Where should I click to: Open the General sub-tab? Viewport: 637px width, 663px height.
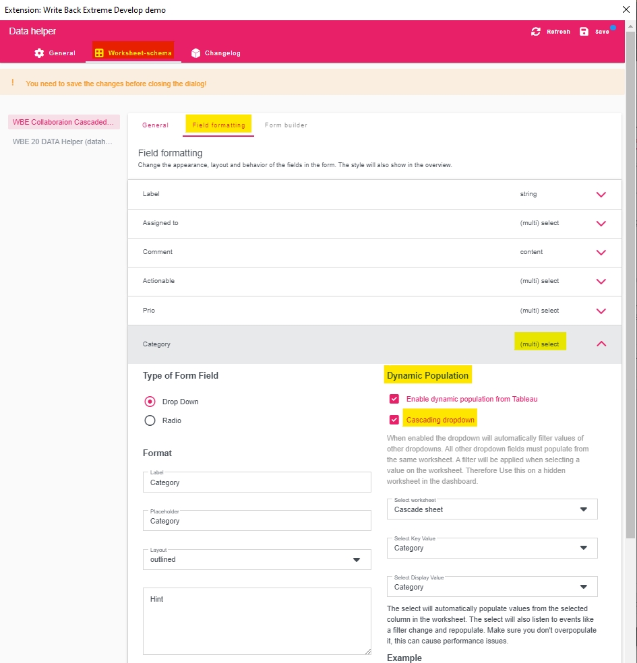pos(155,125)
